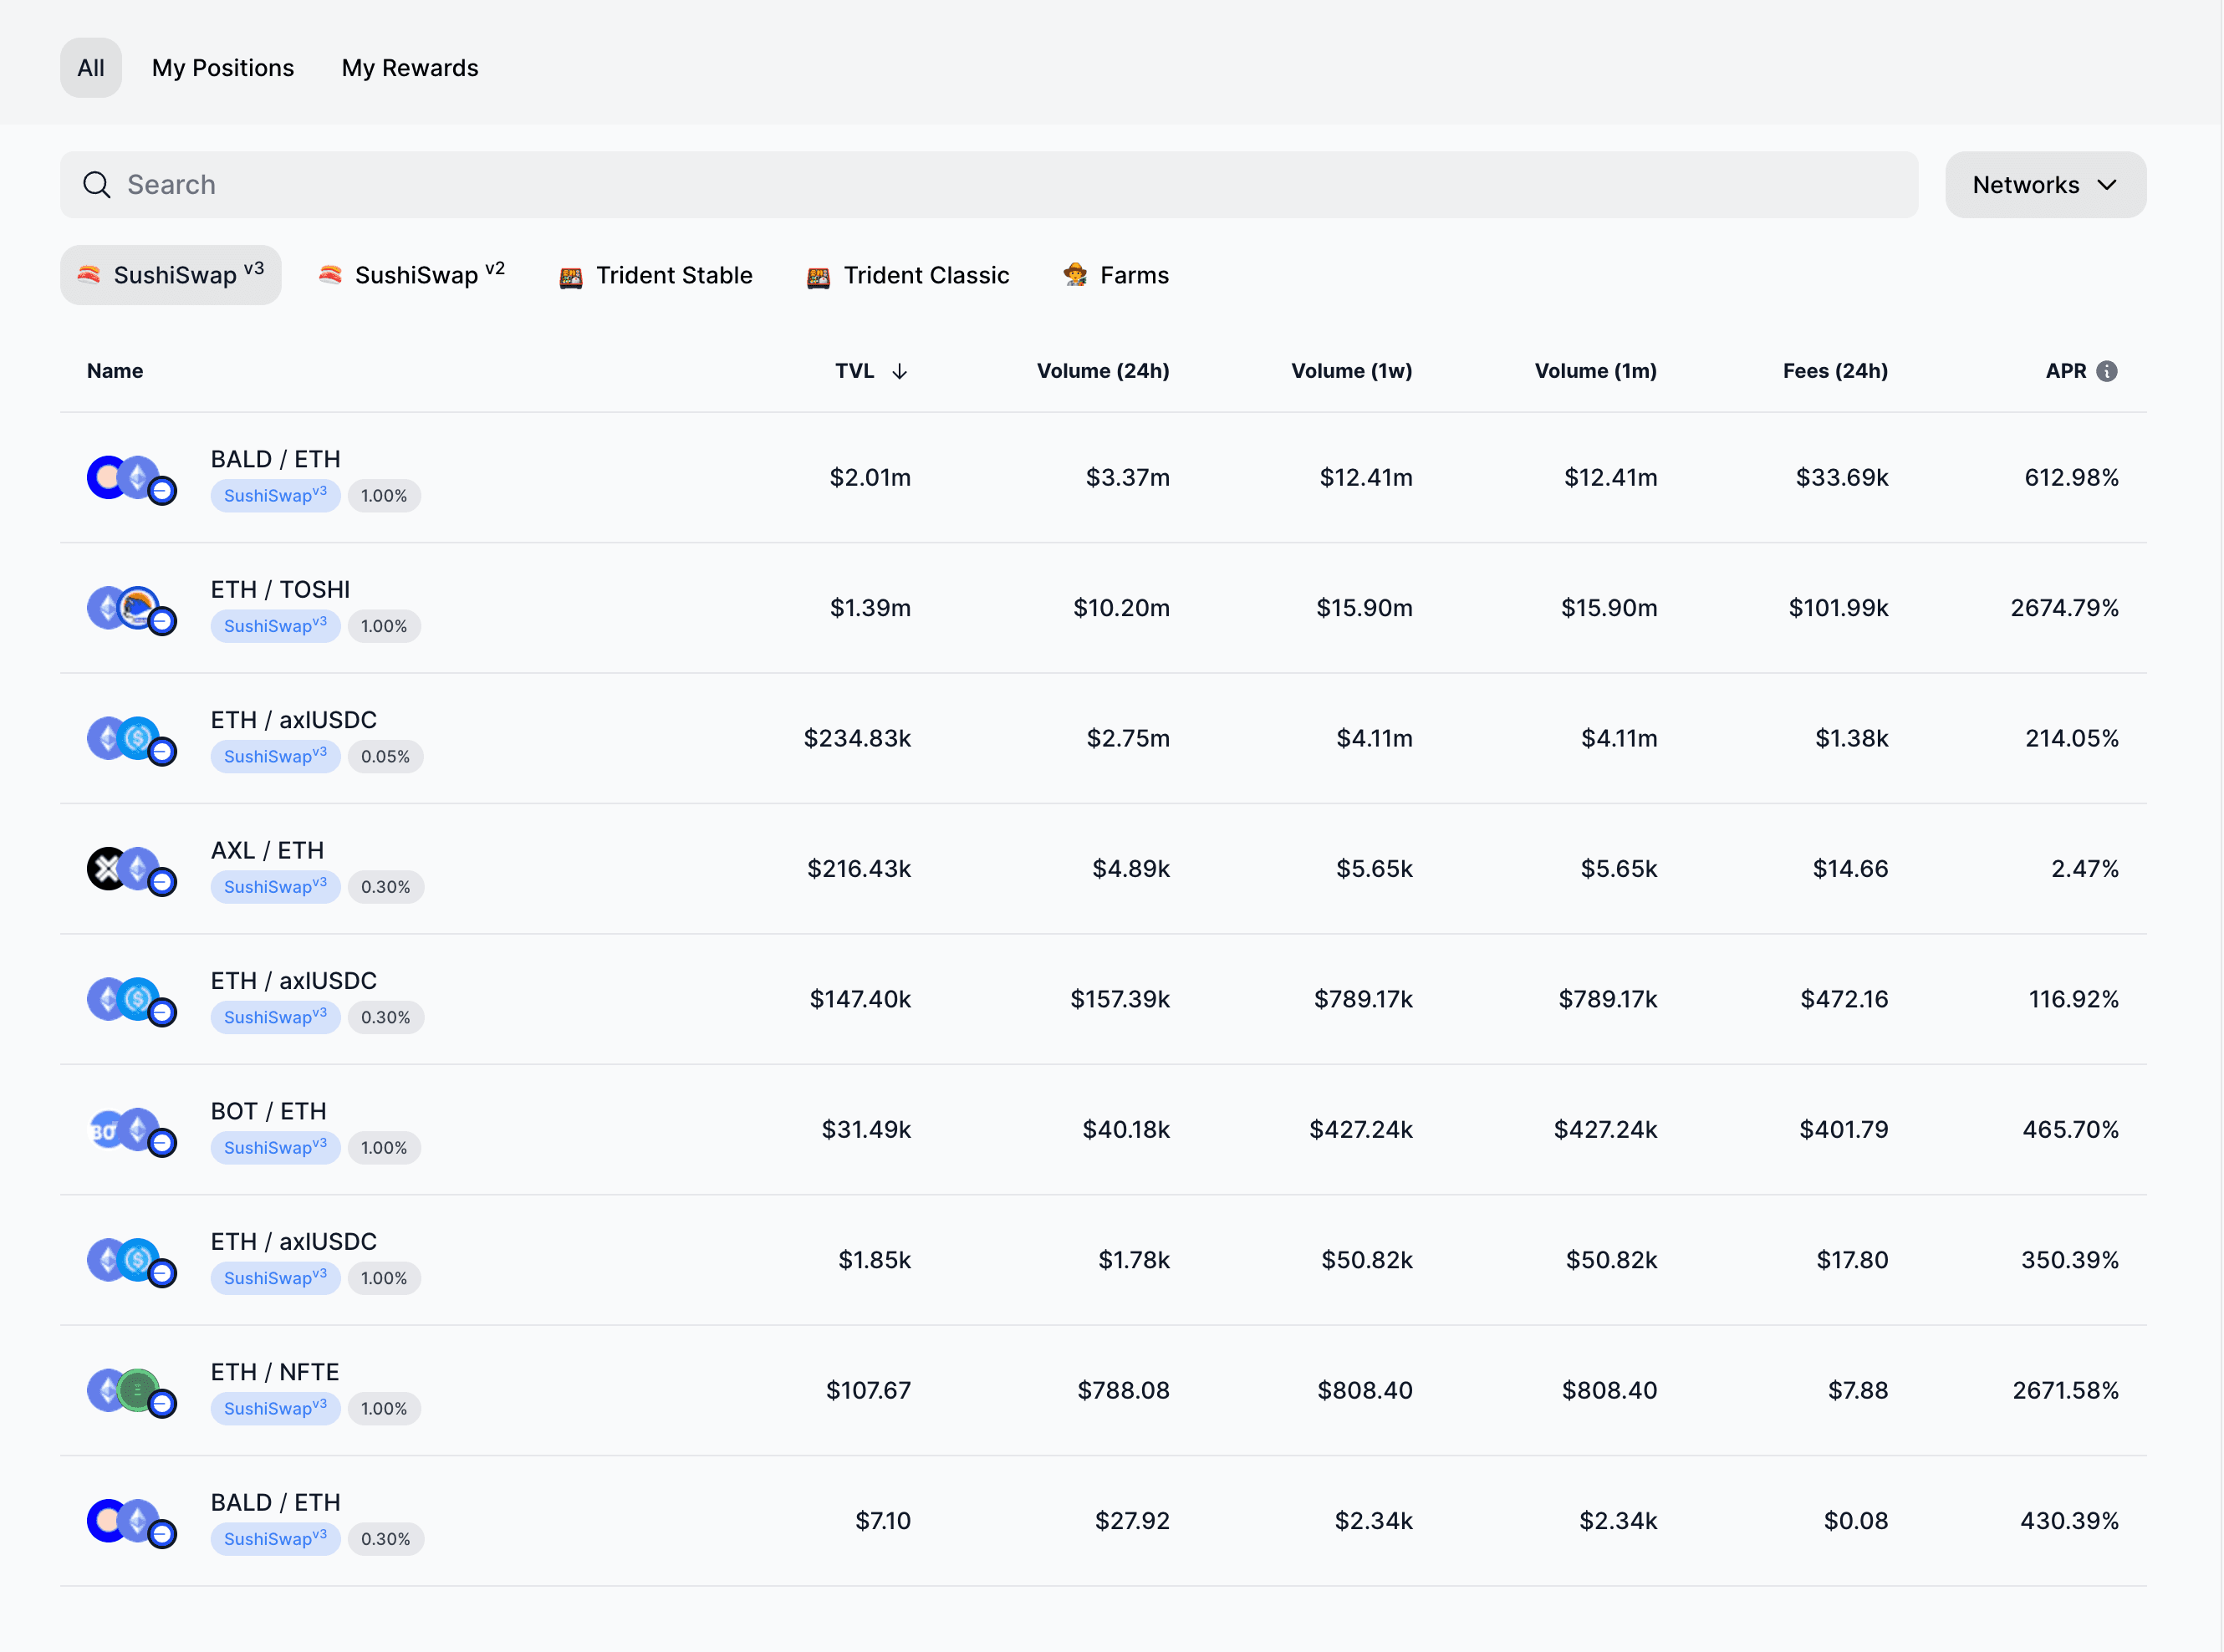Click farmer icon on Farms tab

(1076, 274)
